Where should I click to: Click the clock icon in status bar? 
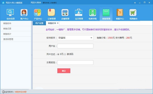tap(3, 92)
